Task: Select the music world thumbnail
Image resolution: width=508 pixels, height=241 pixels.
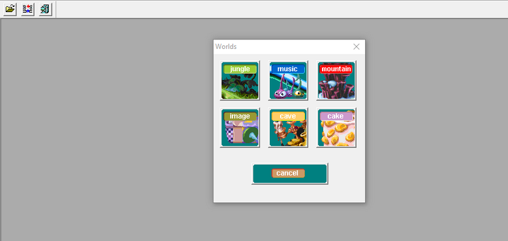Action: [288, 81]
